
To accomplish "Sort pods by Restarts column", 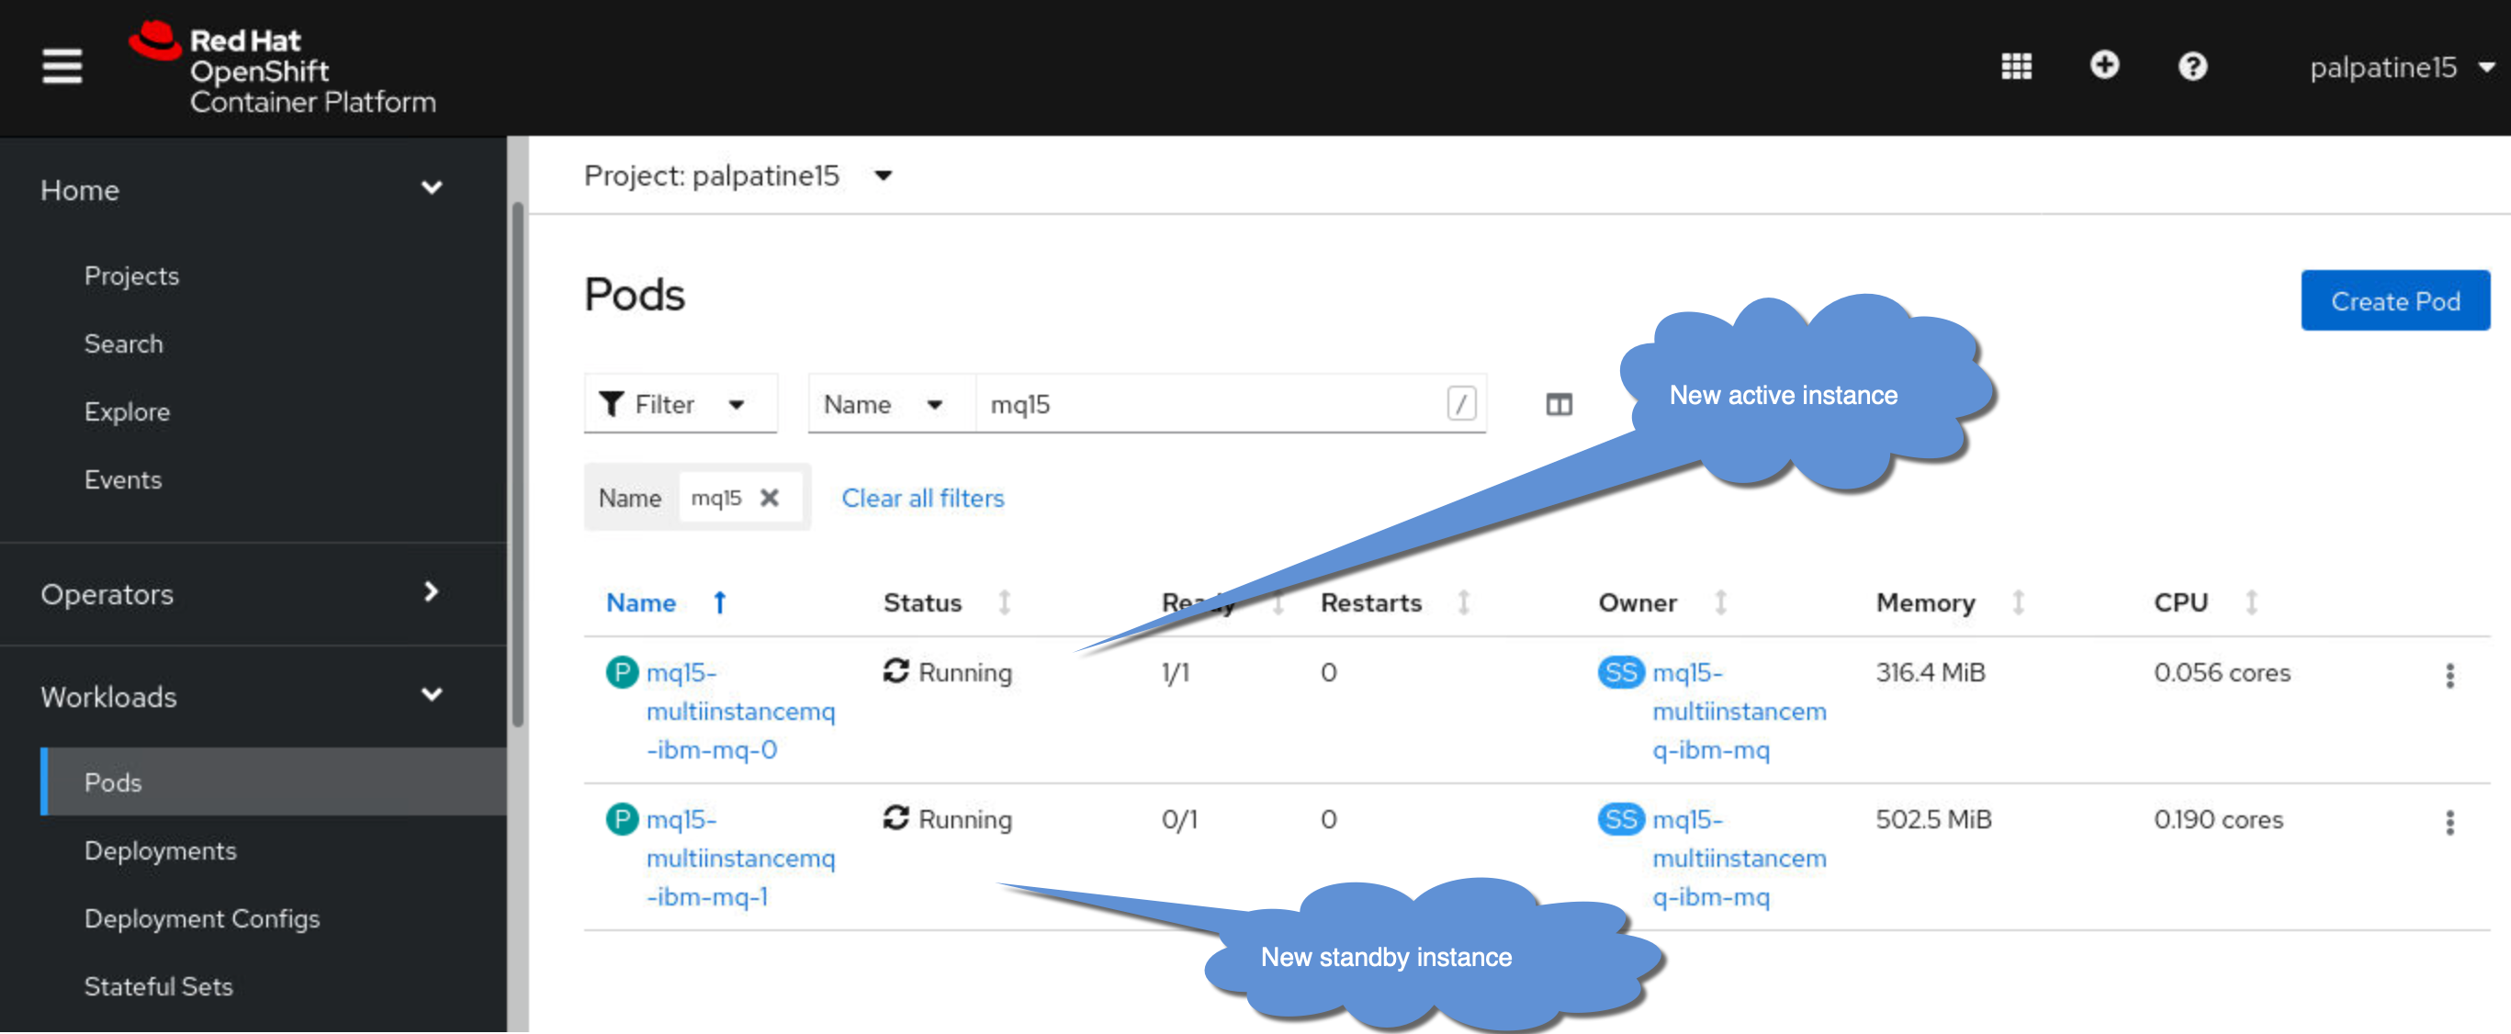I will [1394, 603].
